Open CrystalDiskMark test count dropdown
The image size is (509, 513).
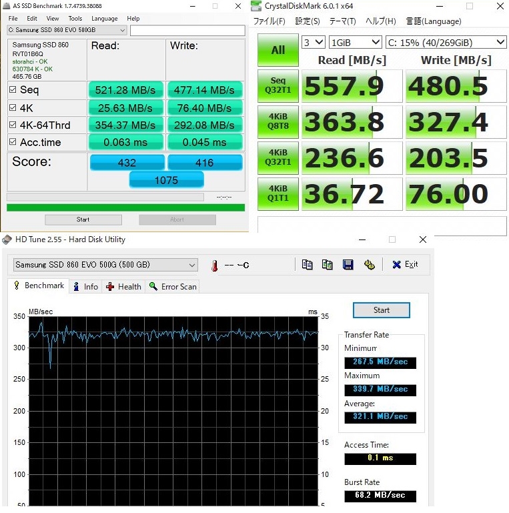(313, 42)
